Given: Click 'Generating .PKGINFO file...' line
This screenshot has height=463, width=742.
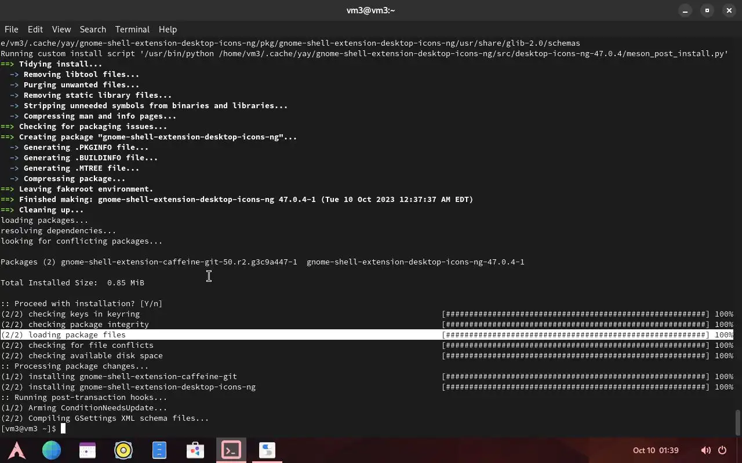Looking at the screenshot, I should [x=79, y=147].
